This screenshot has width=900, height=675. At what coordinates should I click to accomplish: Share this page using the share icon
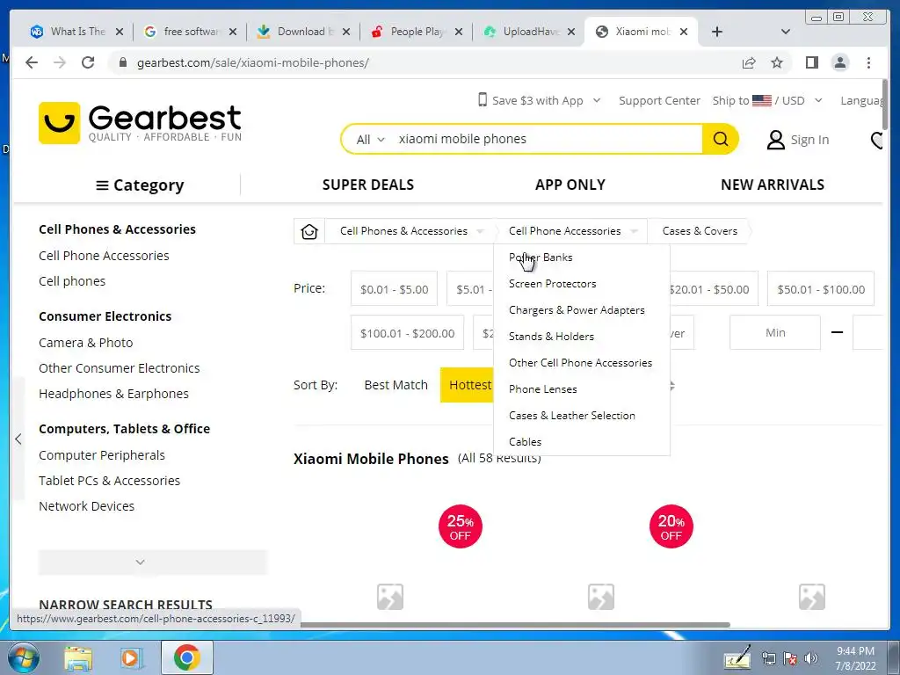(x=749, y=62)
